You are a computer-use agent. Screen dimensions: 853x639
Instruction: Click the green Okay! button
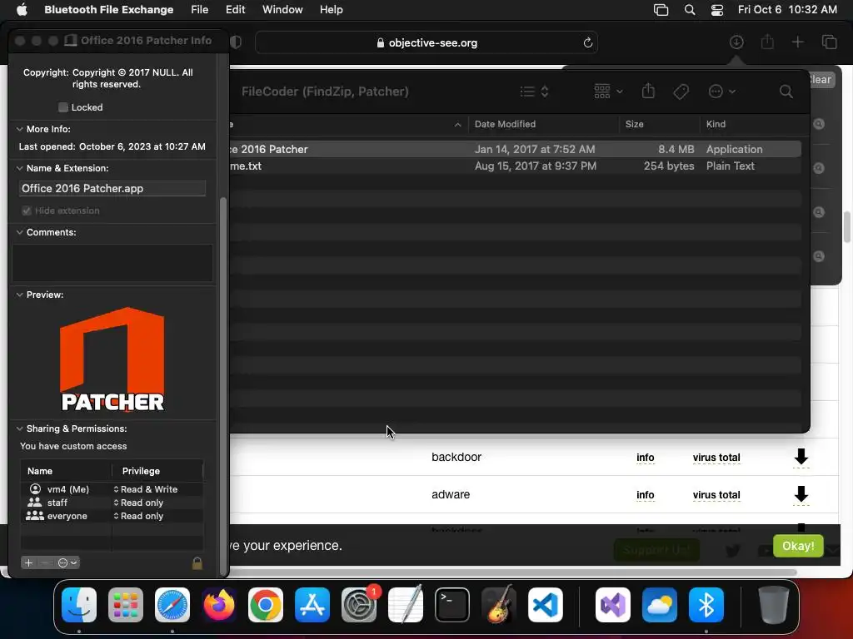click(798, 546)
